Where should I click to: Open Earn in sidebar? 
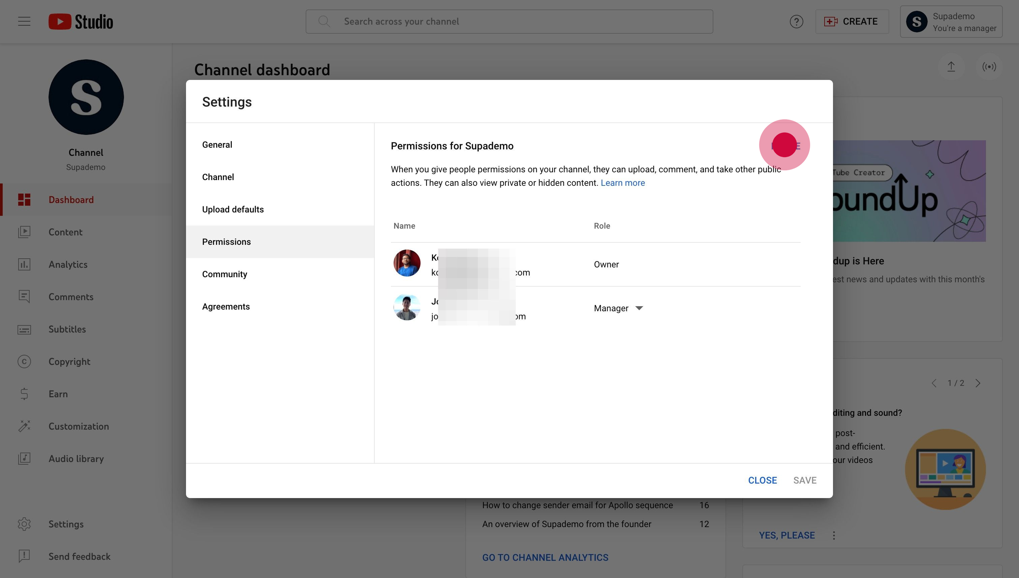86,394
